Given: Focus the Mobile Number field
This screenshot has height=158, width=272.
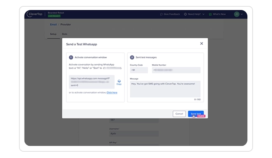Looking at the screenshot, I should [x=176, y=70].
